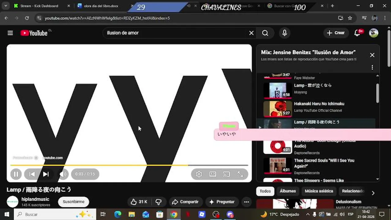Click the hiplandmusic channel avatar
The height and width of the screenshot is (220, 391).
[x=13, y=202]
